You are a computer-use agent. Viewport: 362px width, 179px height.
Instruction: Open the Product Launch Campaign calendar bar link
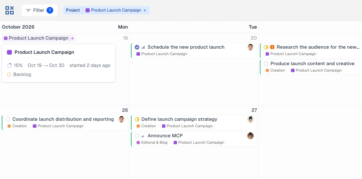click(39, 38)
